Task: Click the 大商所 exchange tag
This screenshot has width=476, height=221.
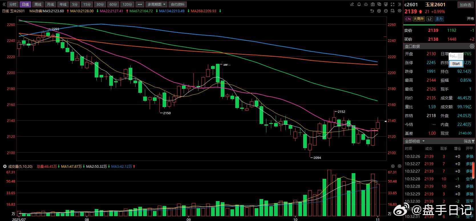Action: [x=419, y=19]
